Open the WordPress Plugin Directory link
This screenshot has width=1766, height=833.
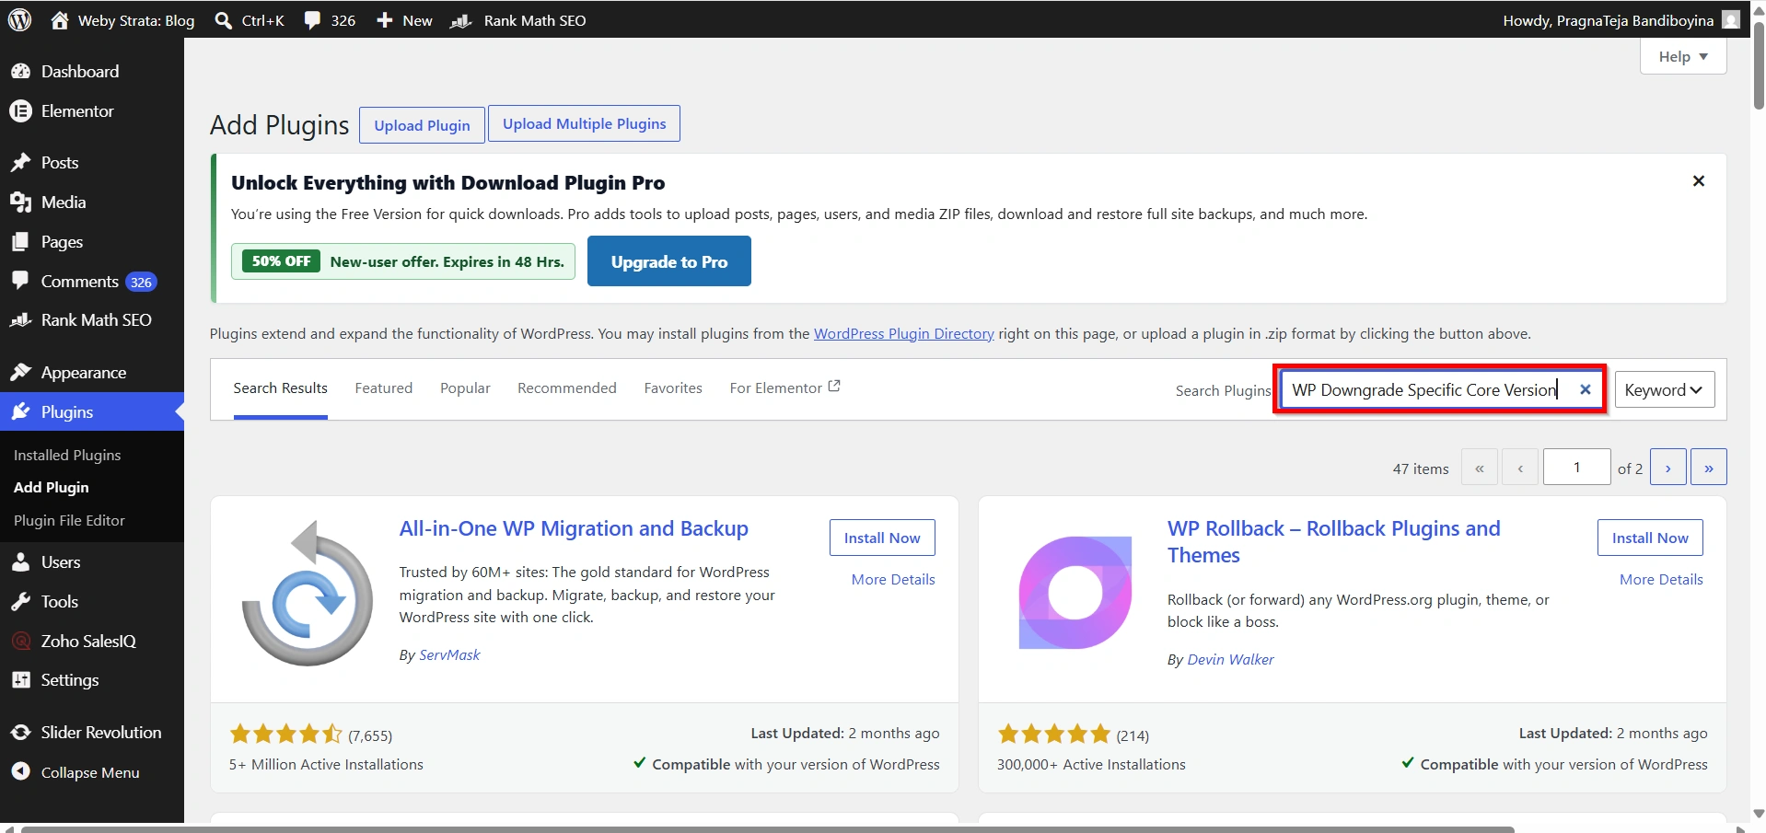(904, 333)
